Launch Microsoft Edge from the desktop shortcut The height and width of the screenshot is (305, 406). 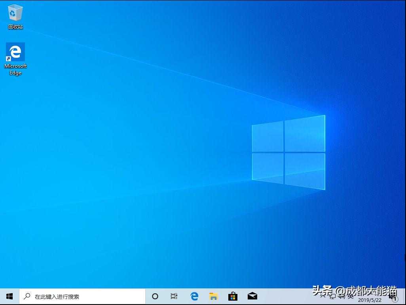(x=15, y=52)
